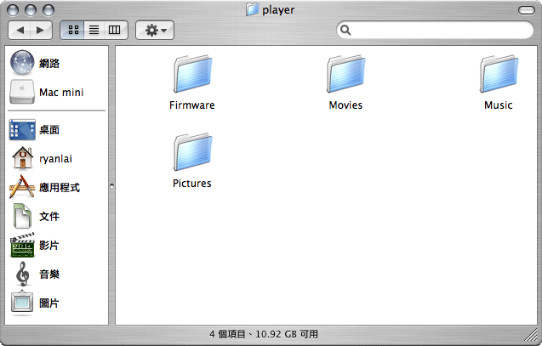The width and height of the screenshot is (542, 346).
Task: Open 影片 movies clapperboard icon
Action: [x=22, y=245]
